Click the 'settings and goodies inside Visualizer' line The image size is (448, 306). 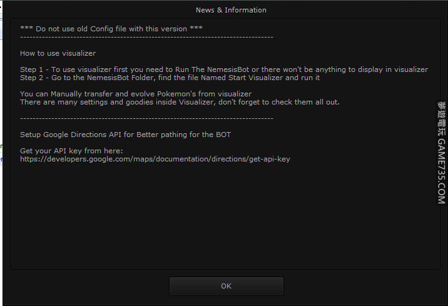(179, 102)
